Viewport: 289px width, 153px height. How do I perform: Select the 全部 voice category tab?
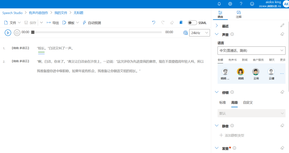tap(220, 60)
